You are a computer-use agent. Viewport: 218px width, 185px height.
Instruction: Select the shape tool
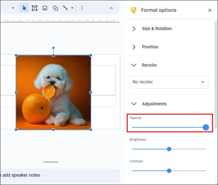(x=55, y=8)
